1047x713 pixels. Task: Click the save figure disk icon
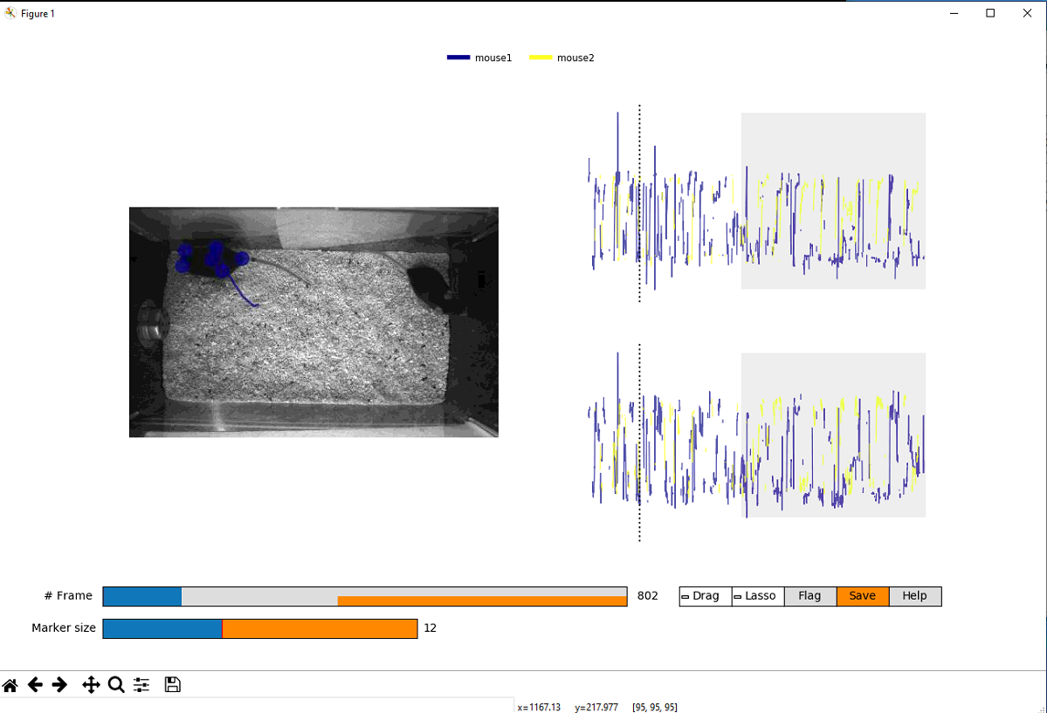click(x=172, y=685)
